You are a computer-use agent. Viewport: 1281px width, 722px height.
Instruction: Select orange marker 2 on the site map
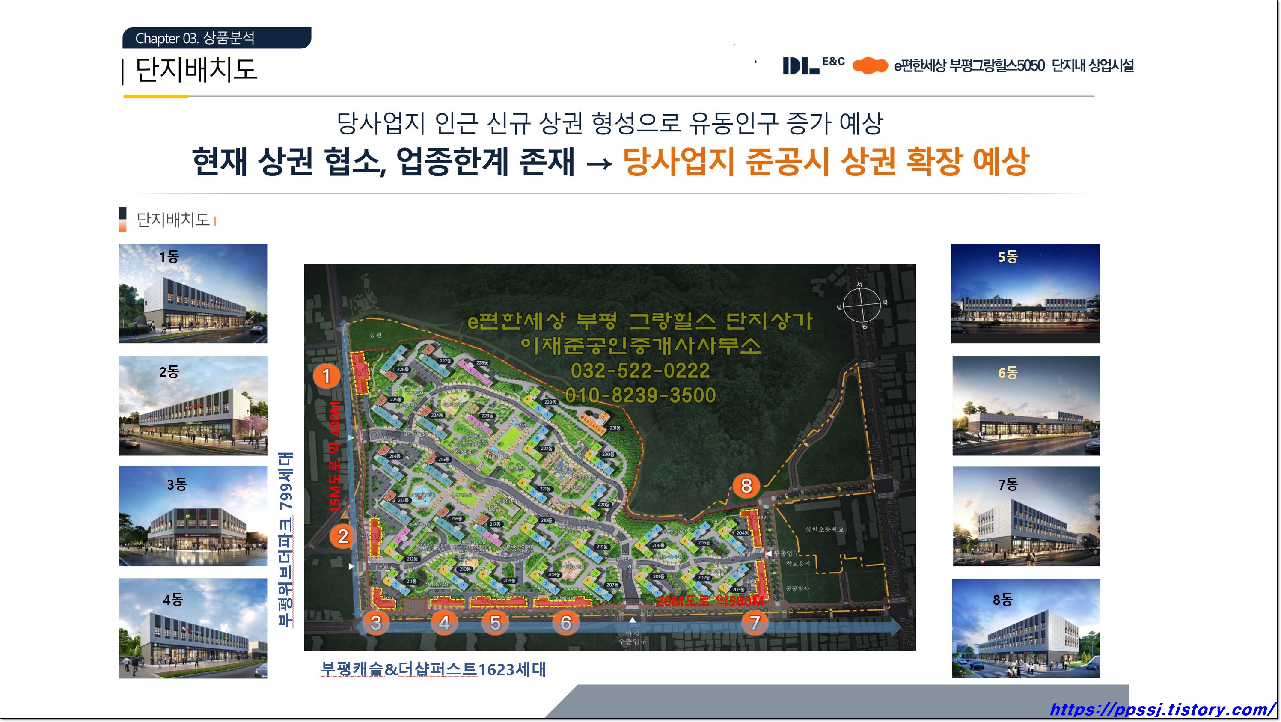pos(343,536)
